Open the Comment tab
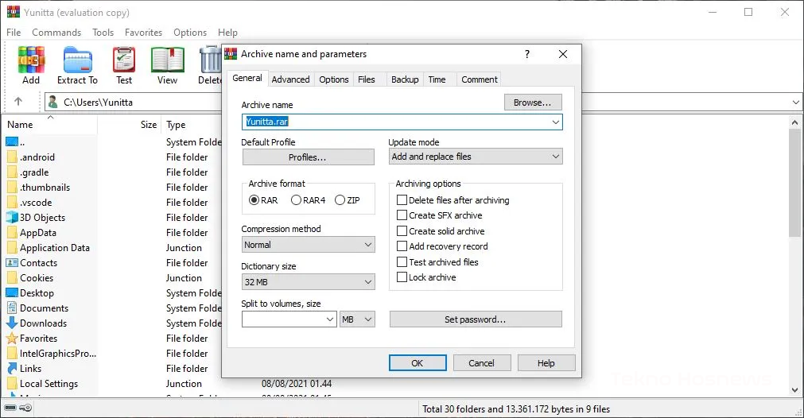804x418 pixels. click(x=480, y=79)
